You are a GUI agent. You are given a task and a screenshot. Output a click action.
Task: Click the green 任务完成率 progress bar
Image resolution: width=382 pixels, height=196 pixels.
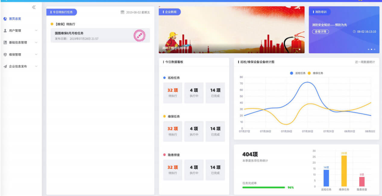pos(263,187)
